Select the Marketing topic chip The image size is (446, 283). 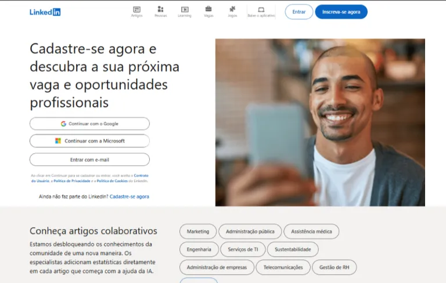(198, 231)
